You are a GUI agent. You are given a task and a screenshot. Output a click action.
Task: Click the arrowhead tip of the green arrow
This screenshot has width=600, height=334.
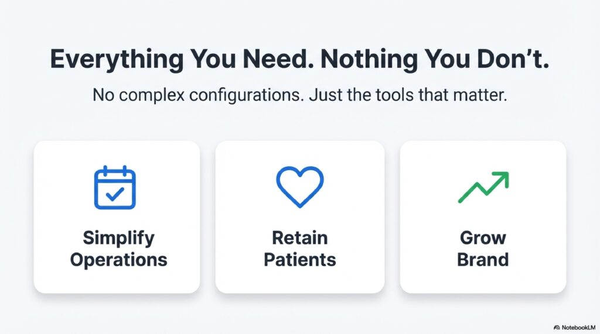click(503, 176)
